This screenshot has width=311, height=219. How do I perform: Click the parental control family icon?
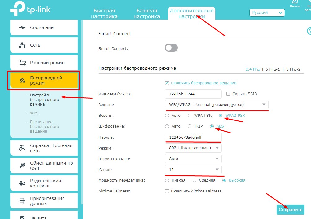(22, 183)
